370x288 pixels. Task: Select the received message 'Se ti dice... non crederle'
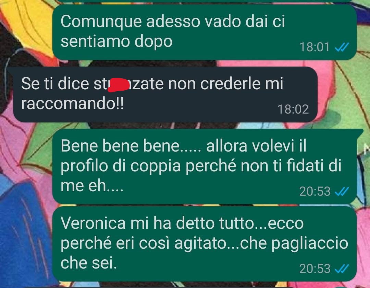coord(165,94)
